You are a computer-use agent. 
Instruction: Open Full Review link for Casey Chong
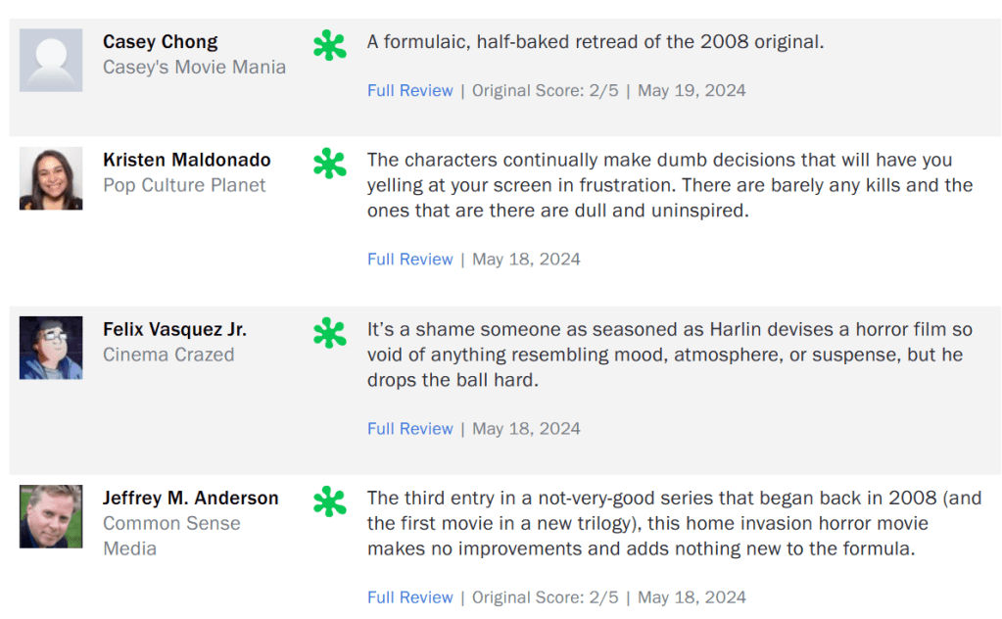(410, 90)
